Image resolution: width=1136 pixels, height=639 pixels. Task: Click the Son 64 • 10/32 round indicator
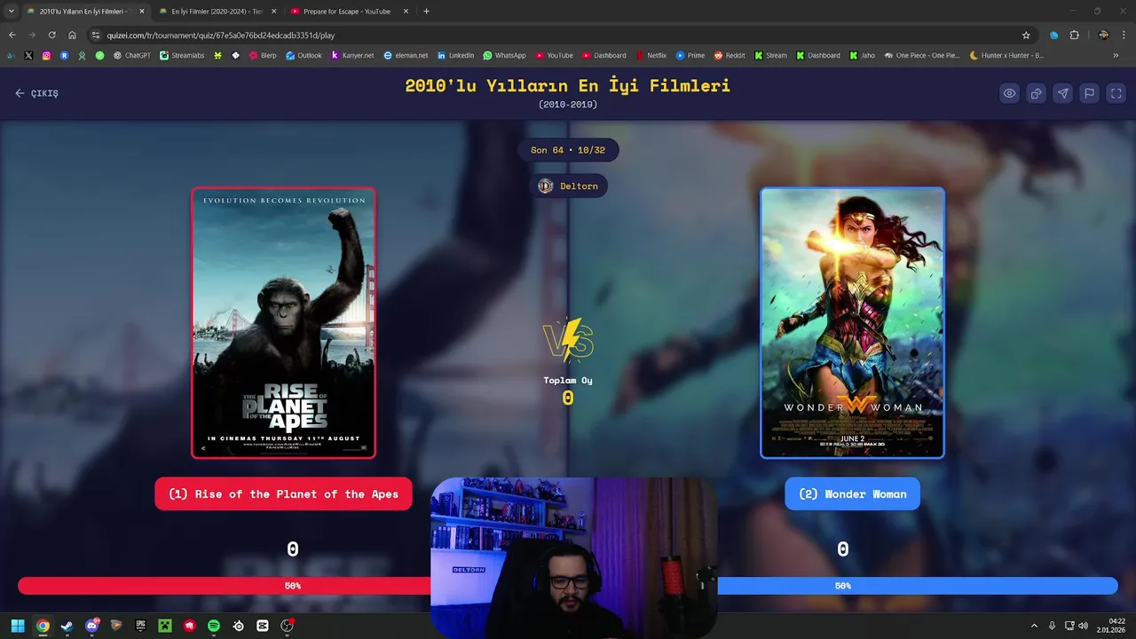pyautogui.click(x=568, y=150)
